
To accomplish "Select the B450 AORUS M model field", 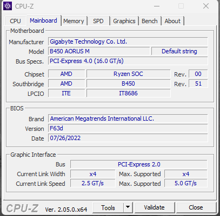I will [x=99, y=51].
